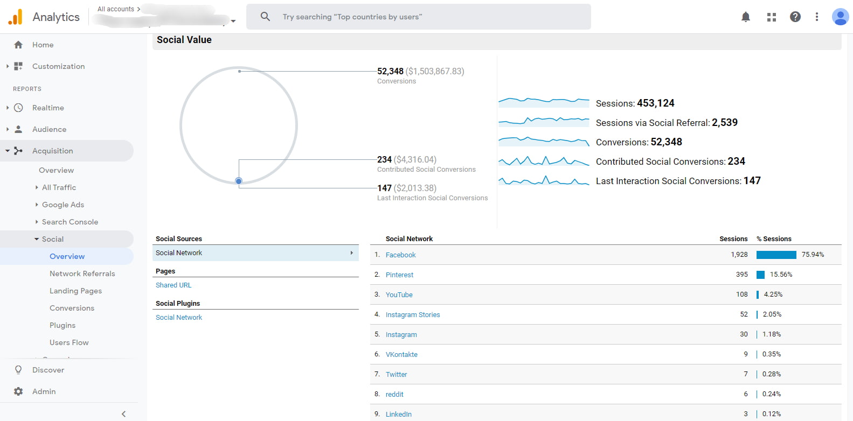Click the Facebook sessions count 1,928

click(x=739, y=255)
